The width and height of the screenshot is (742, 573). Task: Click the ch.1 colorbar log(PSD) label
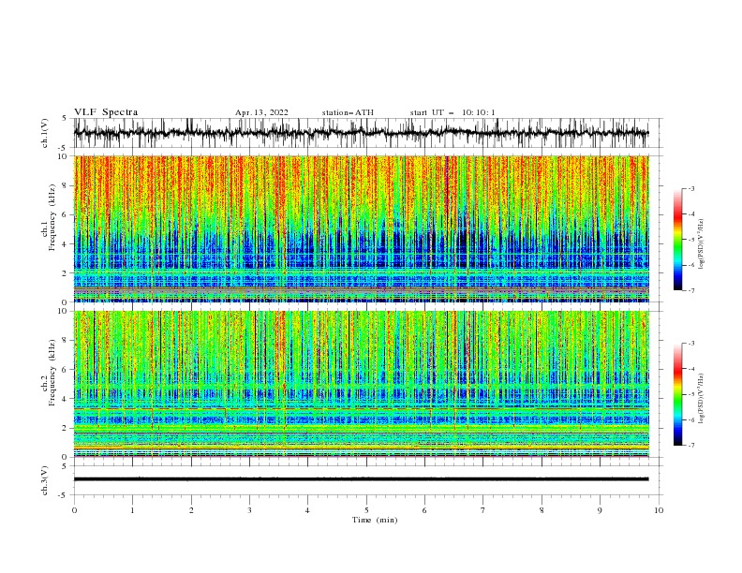coord(702,244)
